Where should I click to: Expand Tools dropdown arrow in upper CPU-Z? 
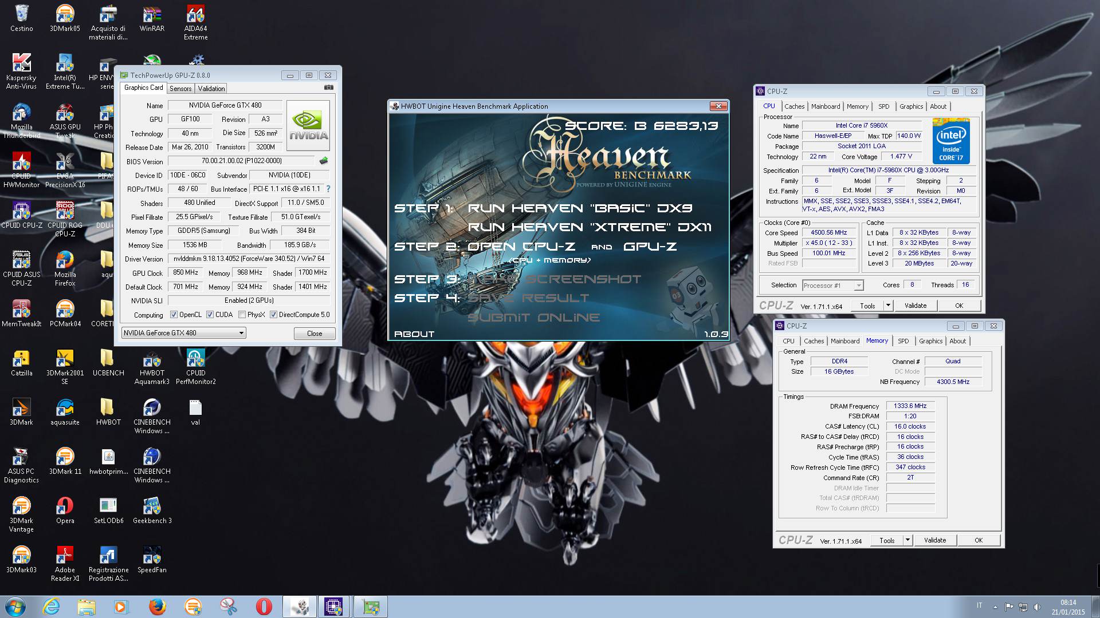(x=888, y=306)
